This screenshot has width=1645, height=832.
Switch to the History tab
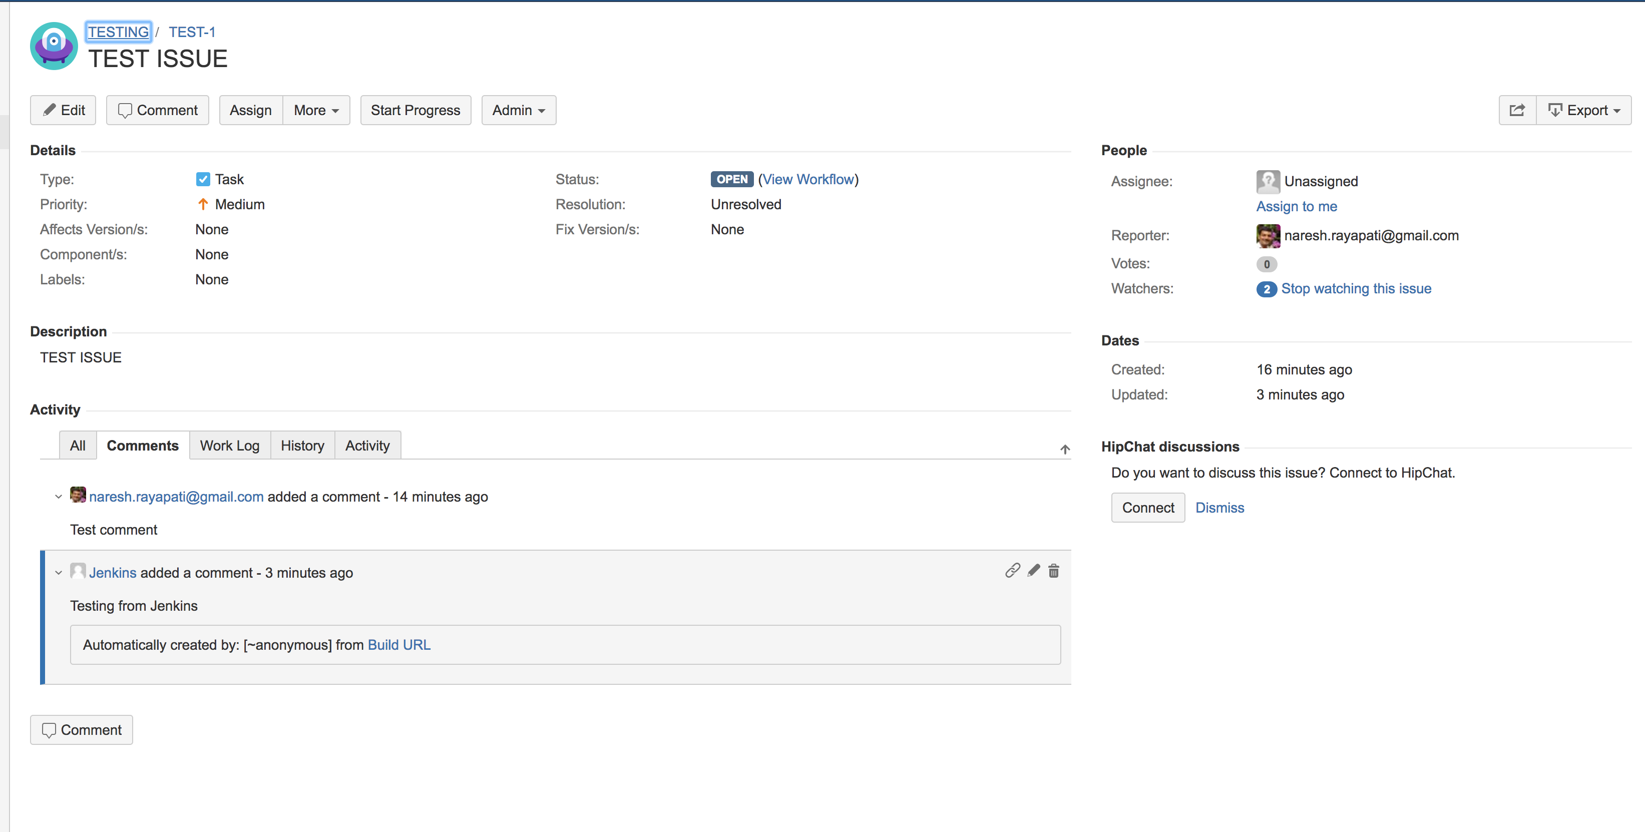pyautogui.click(x=302, y=446)
